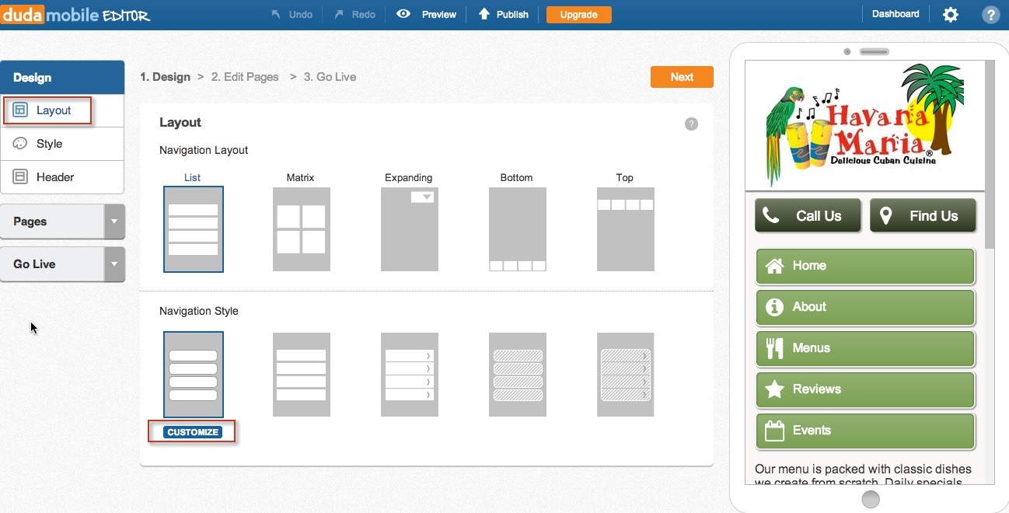Click the star icon on Reviews button
Viewport: 1009px width, 513px height.
[x=774, y=389]
